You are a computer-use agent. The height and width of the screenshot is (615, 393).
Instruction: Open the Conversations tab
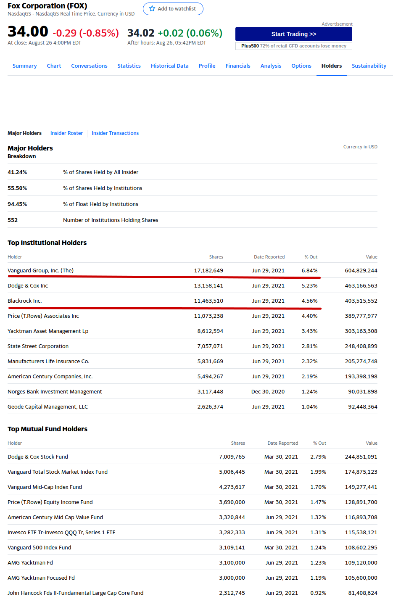[89, 66]
